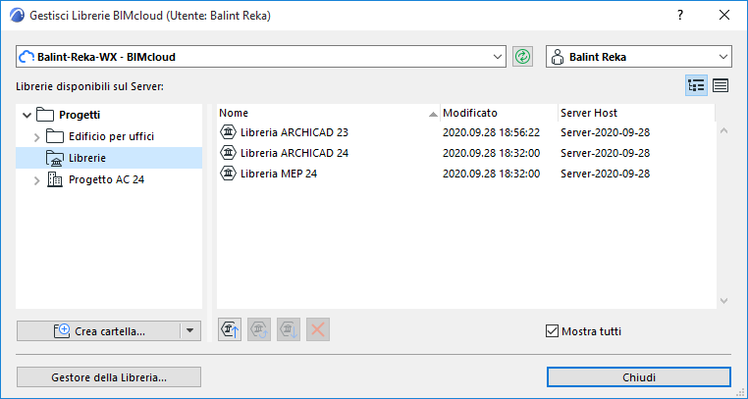Switch to flat list view icon
This screenshot has height=399, width=748.
click(721, 85)
